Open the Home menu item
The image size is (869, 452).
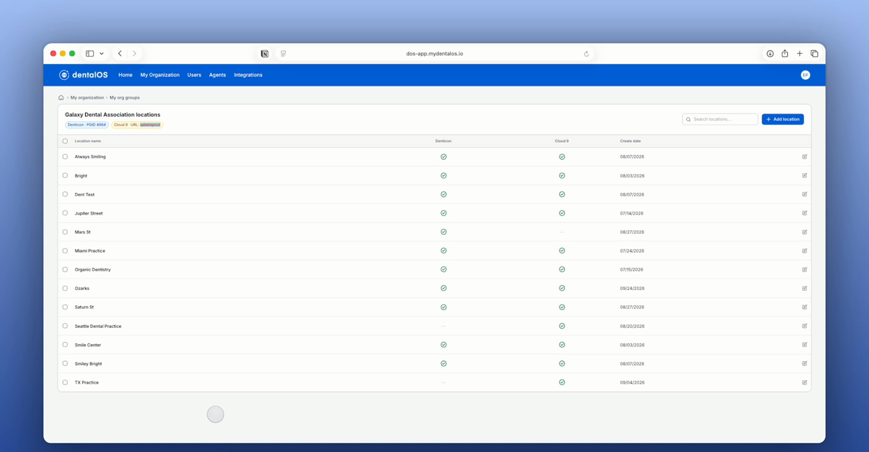[x=125, y=75]
